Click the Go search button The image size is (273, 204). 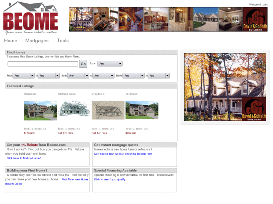click(83, 64)
